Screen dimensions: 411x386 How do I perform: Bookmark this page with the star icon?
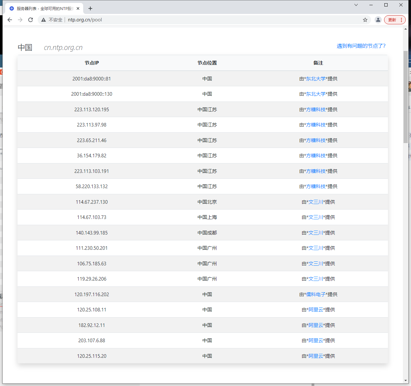click(365, 20)
